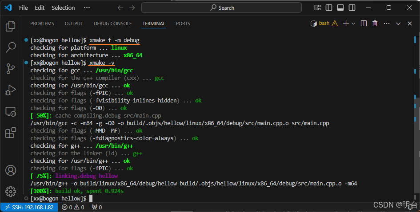Viewport: 420px width, 212px height.
Task: Open errors count in status bar
Action: 67,207
